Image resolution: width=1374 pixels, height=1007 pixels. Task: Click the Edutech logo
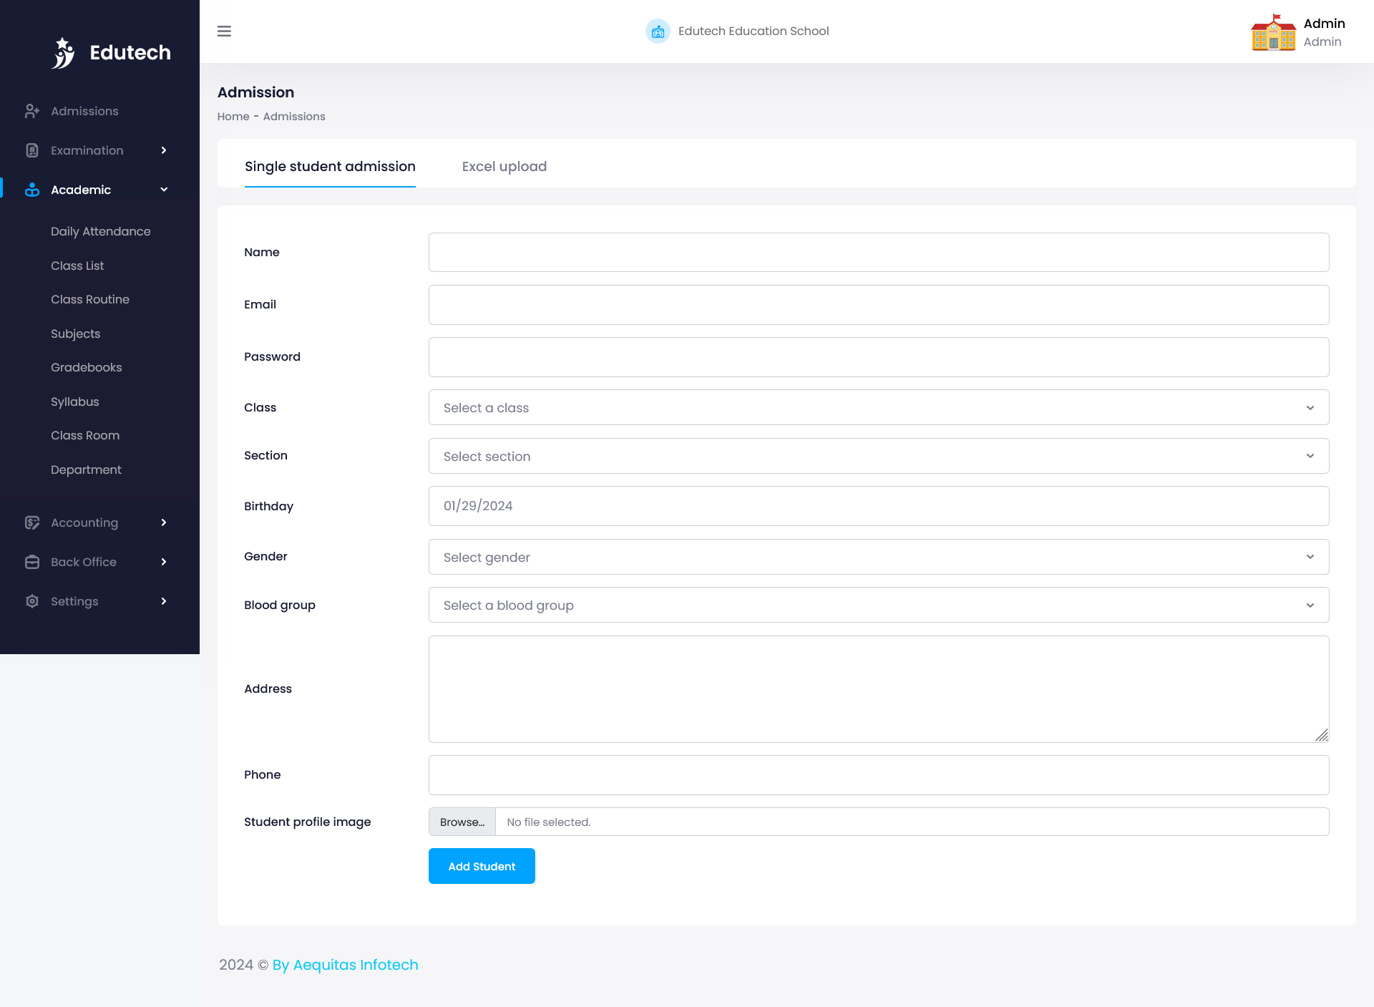(x=111, y=52)
